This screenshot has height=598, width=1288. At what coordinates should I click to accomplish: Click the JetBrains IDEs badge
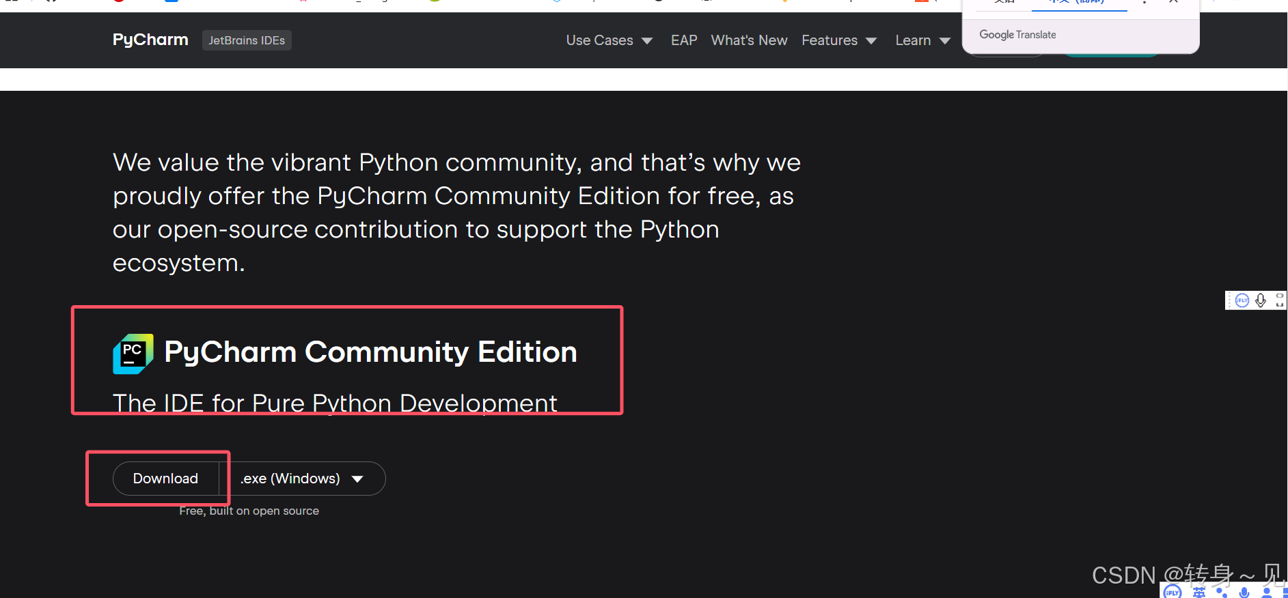click(247, 40)
